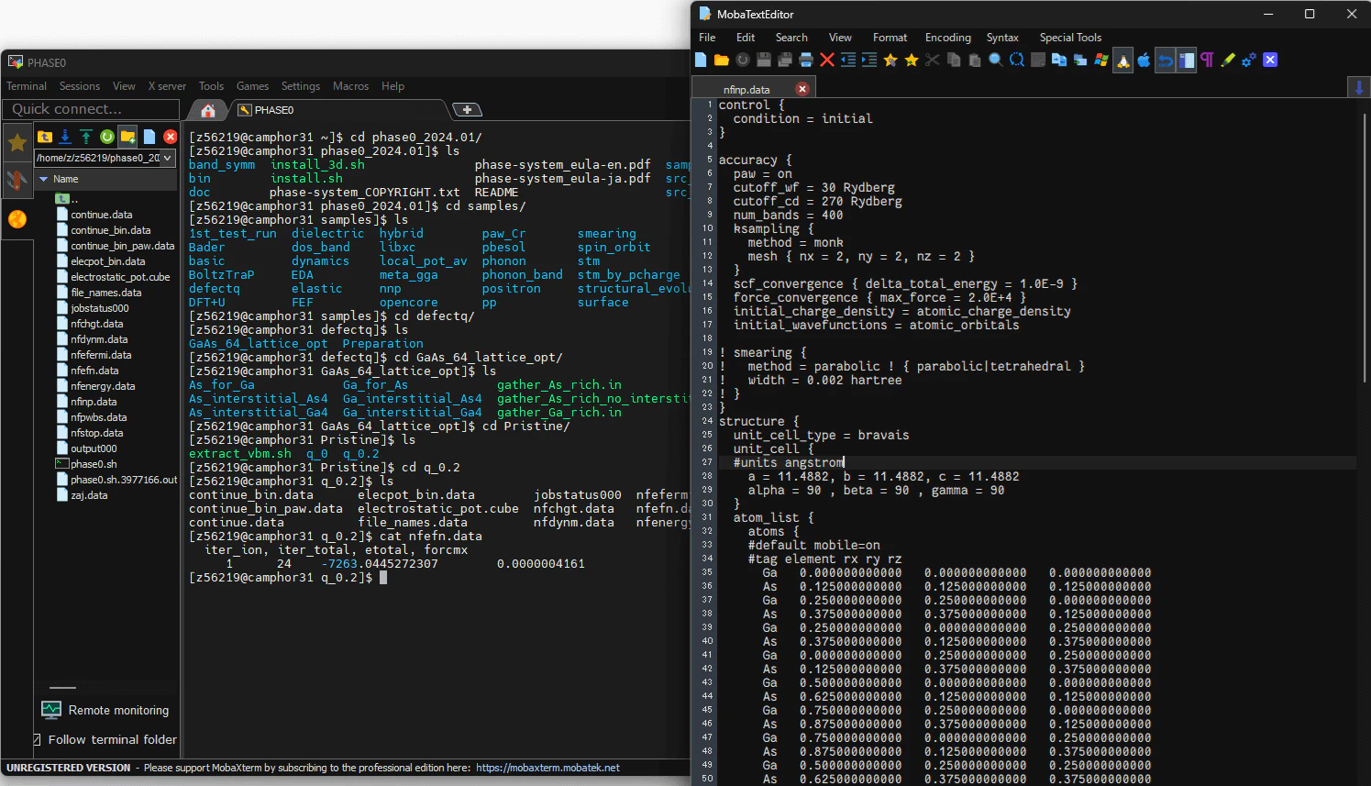
Task: Upload files green up arrow icon
Action: click(86, 137)
